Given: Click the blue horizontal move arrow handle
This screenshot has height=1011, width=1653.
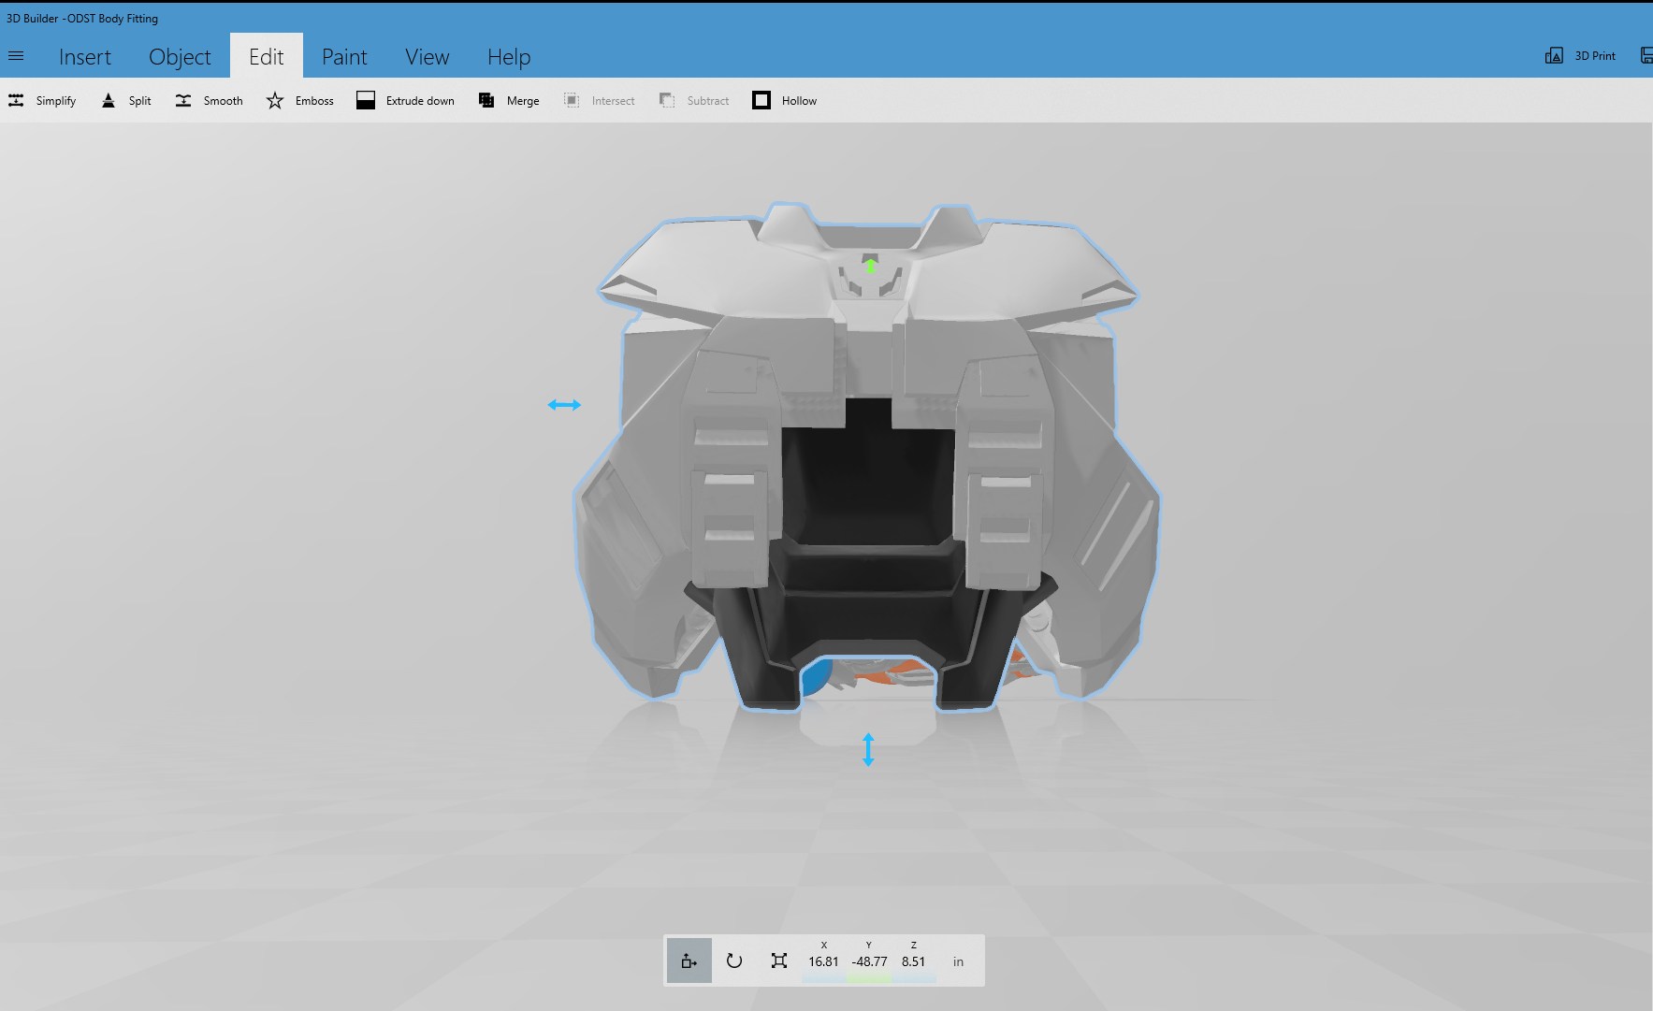Looking at the screenshot, I should point(564,405).
